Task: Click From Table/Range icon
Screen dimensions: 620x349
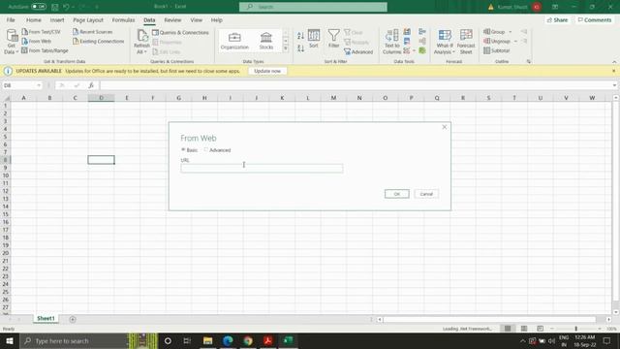Action: (x=24, y=50)
